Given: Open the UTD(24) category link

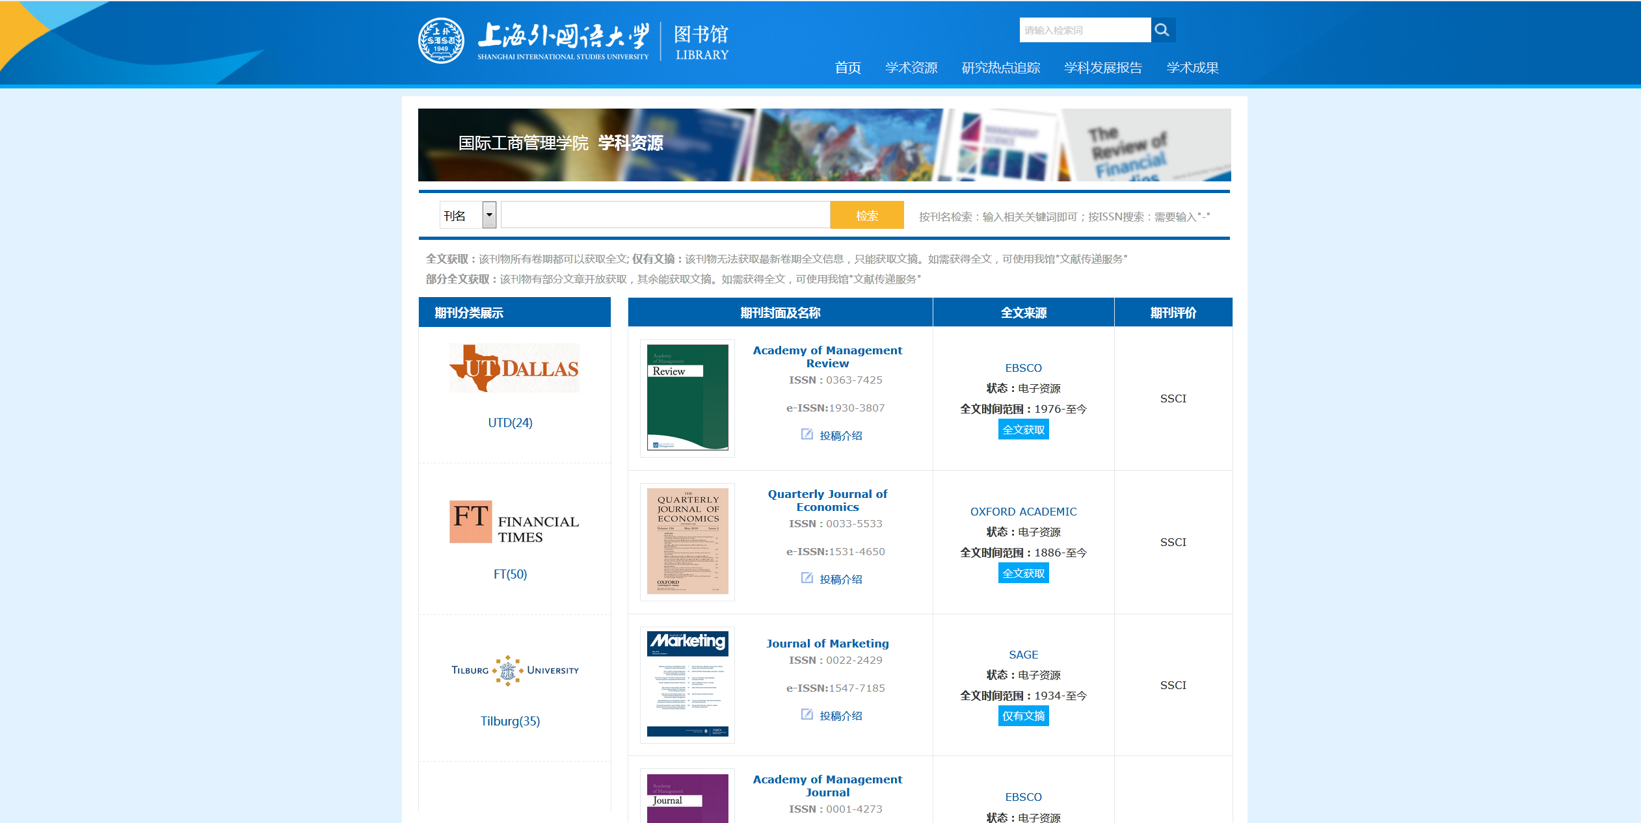Looking at the screenshot, I should 510,423.
